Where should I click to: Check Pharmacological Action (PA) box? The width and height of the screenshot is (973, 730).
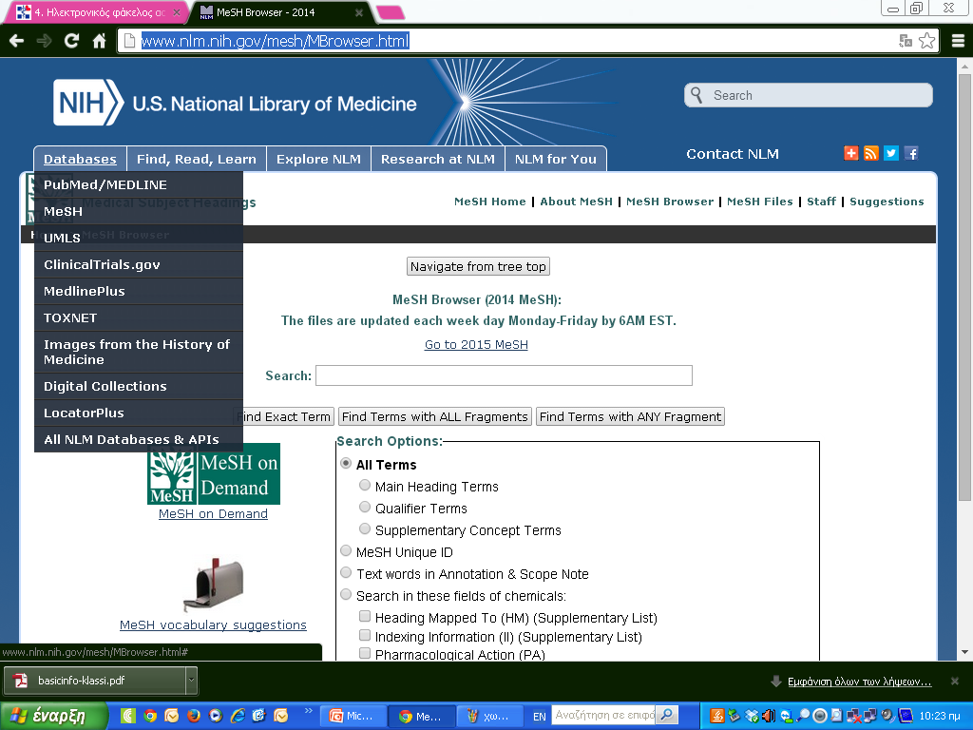click(x=365, y=653)
